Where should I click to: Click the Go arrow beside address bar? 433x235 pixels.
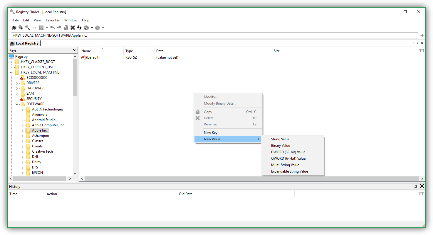(422, 35)
